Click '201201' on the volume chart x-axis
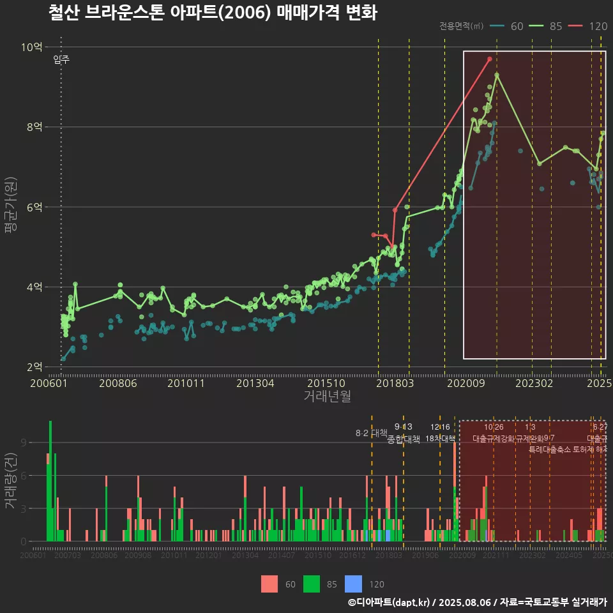Image resolution: width=613 pixels, height=613 pixels. point(209,555)
